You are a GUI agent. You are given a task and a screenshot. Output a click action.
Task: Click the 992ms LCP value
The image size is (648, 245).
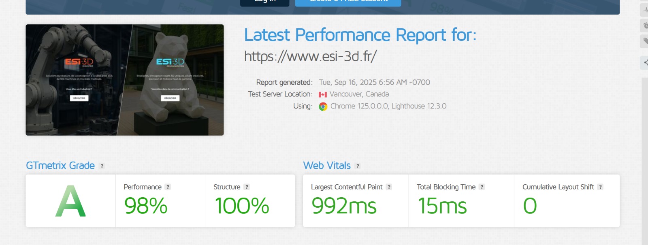344,206
